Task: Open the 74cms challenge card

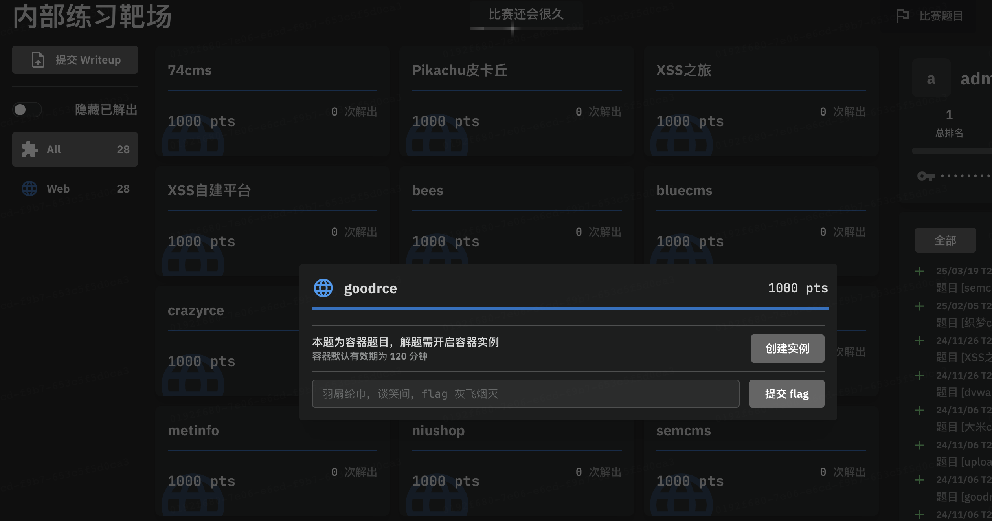Action: [272, 101]
